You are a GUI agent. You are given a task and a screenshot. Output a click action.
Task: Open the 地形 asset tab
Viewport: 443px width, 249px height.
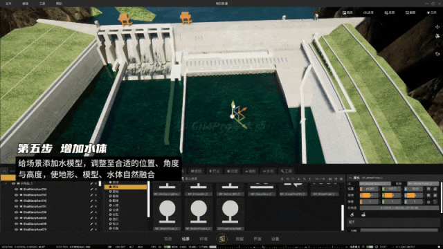[250, 171]
